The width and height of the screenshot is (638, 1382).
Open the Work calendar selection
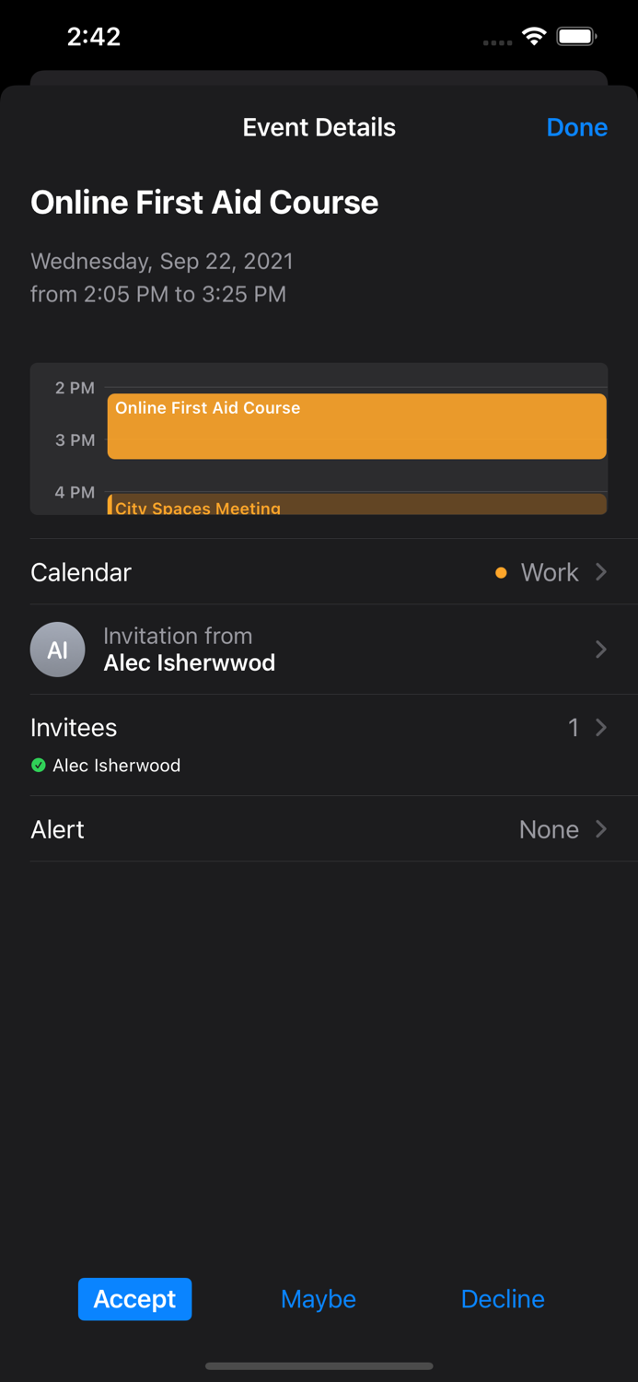point(550,572)
